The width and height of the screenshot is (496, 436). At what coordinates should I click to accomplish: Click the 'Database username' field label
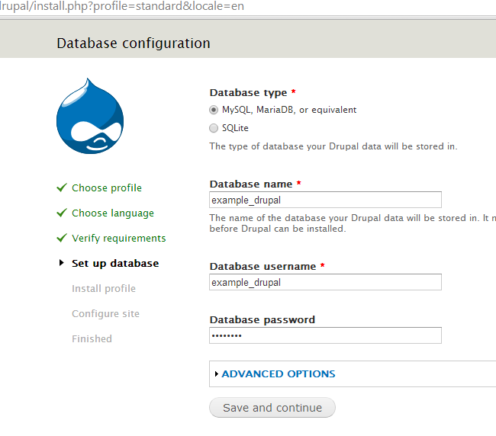262,266
